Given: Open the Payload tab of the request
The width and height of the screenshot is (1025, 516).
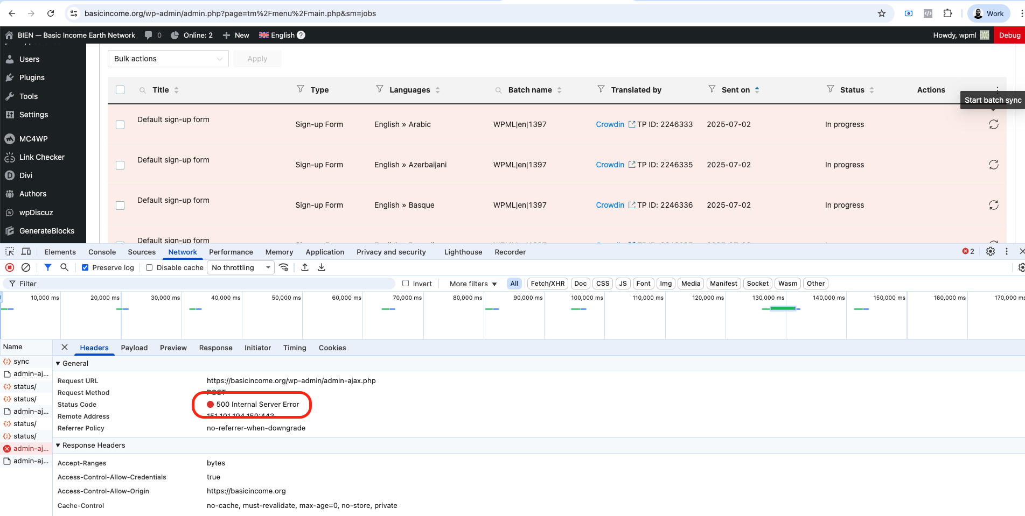Looking at the screenshot, I should [x=134, y=348].
